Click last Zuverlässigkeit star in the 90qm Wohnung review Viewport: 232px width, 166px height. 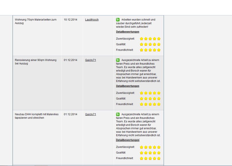tap(159, 93)
